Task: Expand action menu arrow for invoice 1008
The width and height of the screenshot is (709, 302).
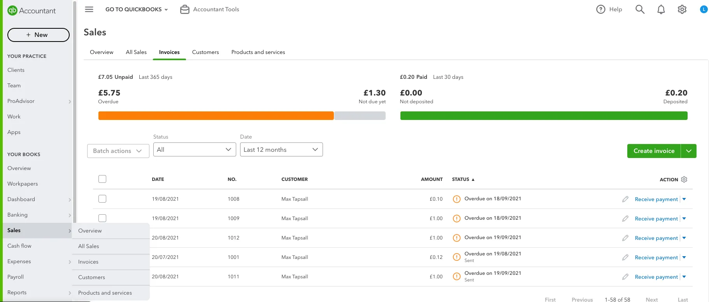Action: 684,199
